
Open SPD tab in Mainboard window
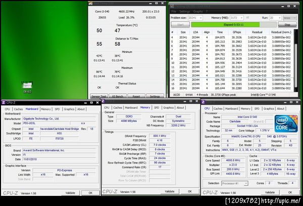click(x=57, y=109)
